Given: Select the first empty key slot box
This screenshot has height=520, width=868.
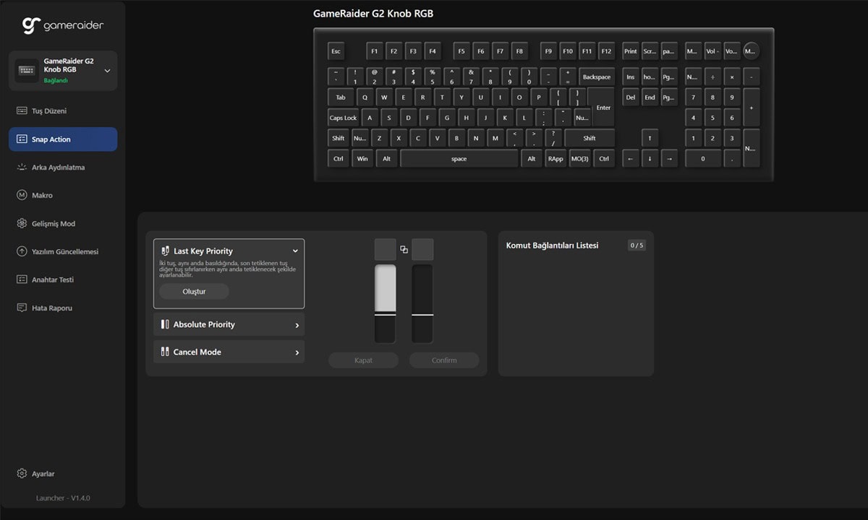Looking at the screenshot, I should pos(386,249).
